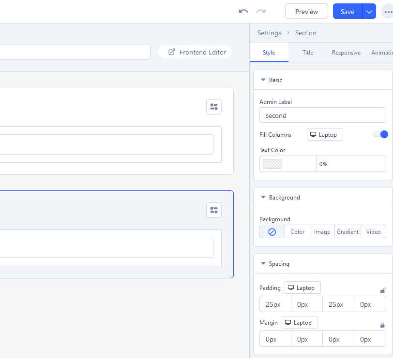This screenshot has width=393, height=358.
Task: Click the Padding unlocked lock icon
Action: pos(383,290)
